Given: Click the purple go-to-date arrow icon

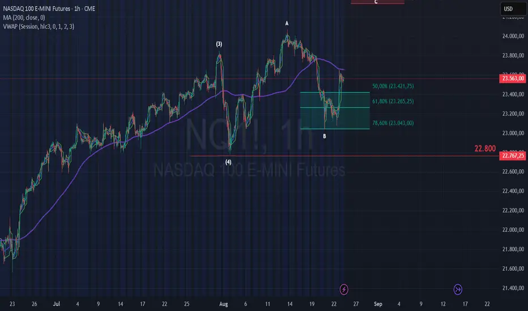Looking at the screenshot, I should (458, 289).
